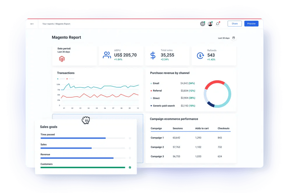Image resolution: width=289 pixels, height=193 pixels.
Task: Click the back arrow icon
Action: (32, 24)
